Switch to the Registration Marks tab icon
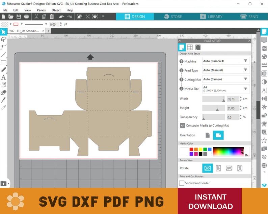268x214 pixels. pos(198,47)
